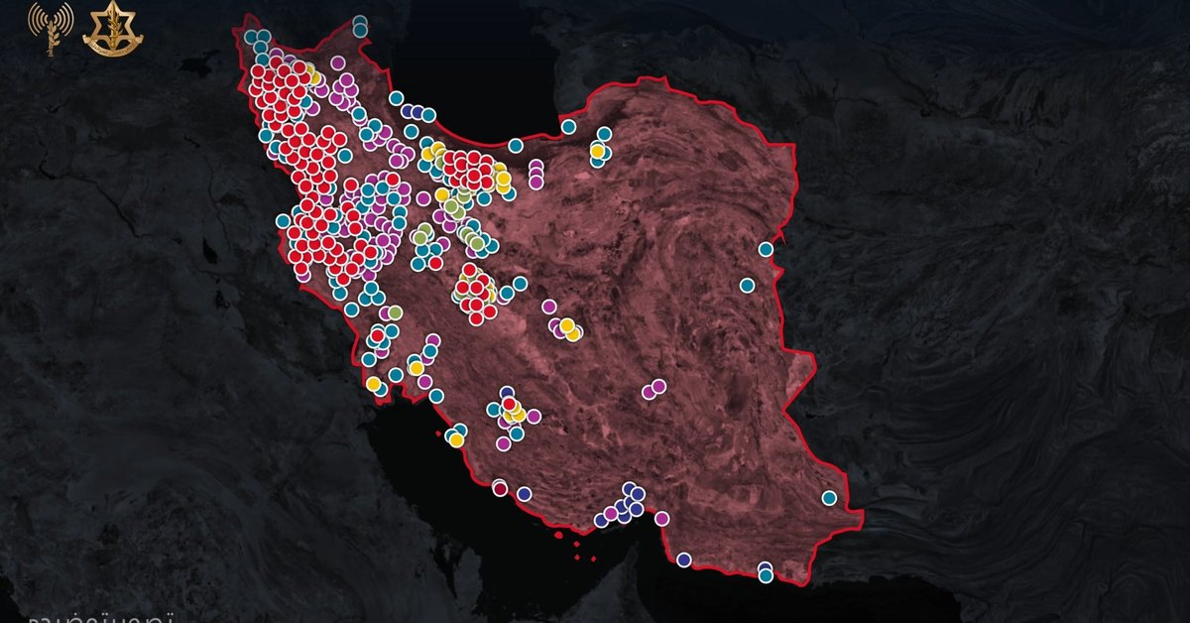Click the yellow marker northeast of the Caspian Sea
The height and width of the screenshot is (623, 1190).
point(598,151)
